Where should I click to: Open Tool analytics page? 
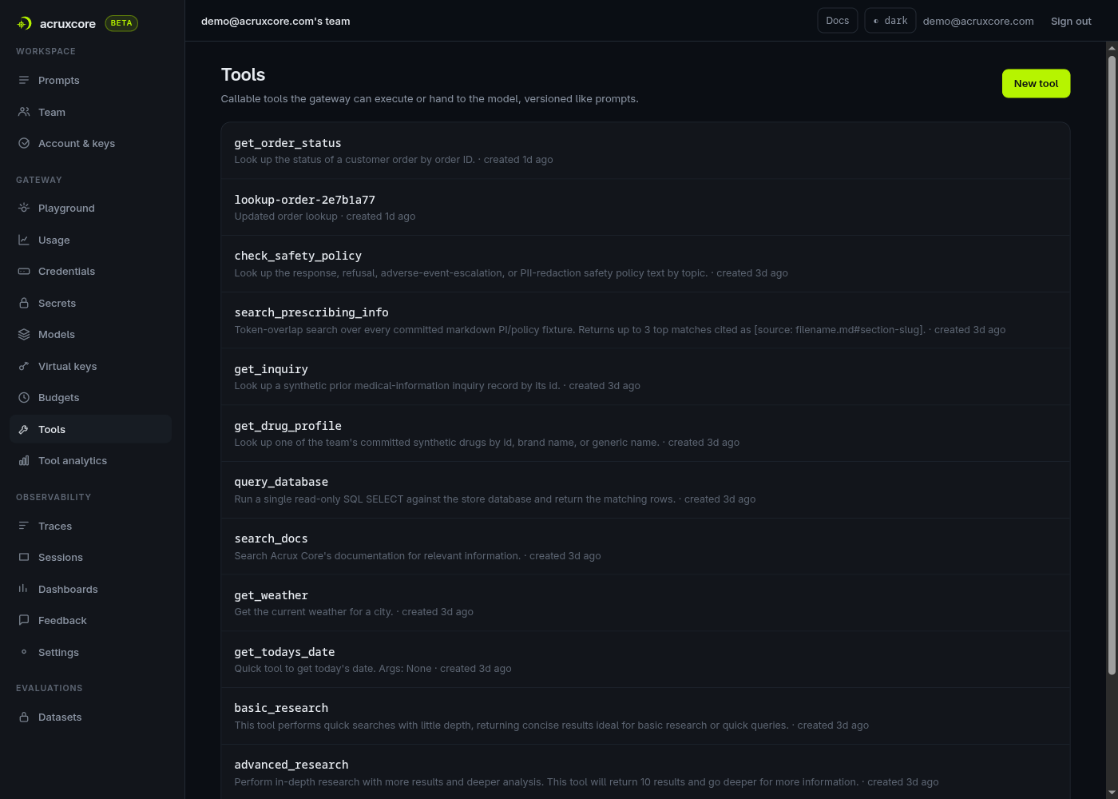tap(90, 460)
